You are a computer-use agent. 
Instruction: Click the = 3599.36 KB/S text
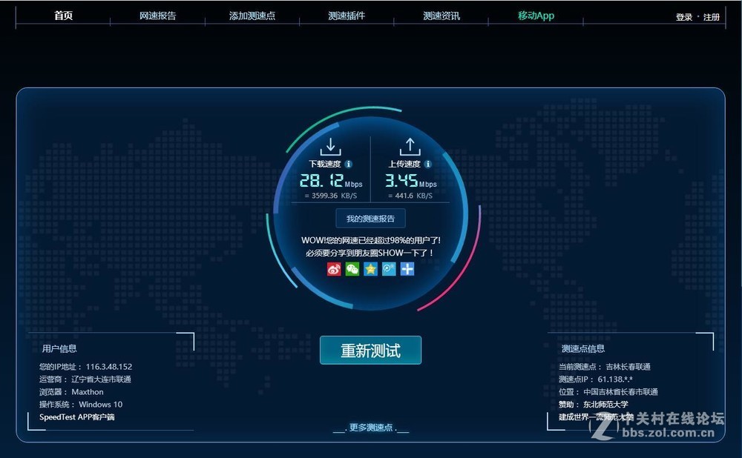[x=331, y=196]
